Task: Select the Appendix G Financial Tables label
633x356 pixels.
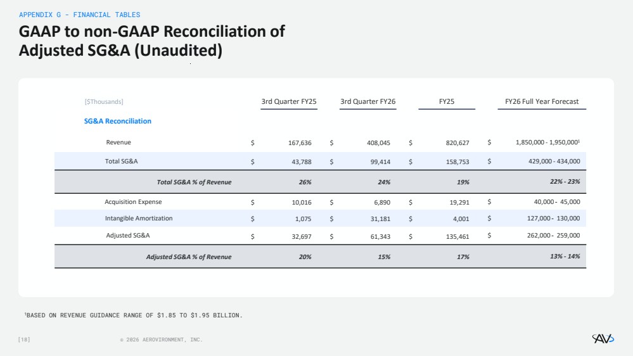Action: tap(79, 15)
